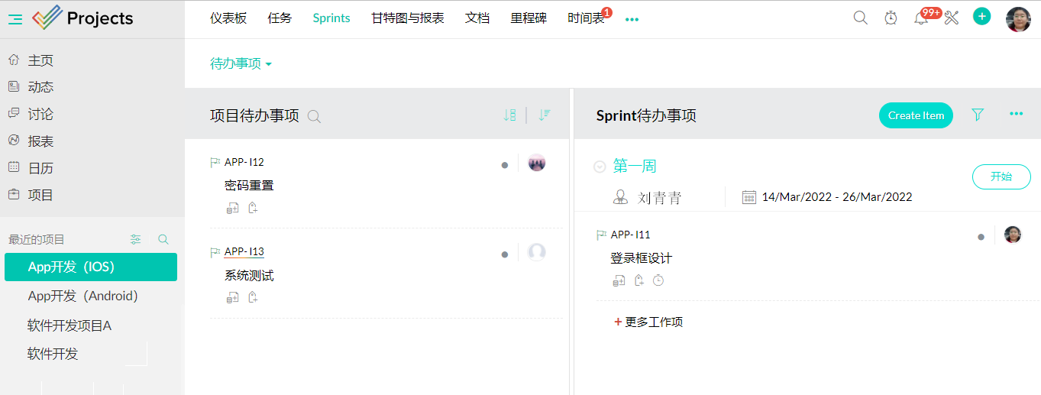
Task: Click the 开始 sprint button
Action: point(1001,176)
